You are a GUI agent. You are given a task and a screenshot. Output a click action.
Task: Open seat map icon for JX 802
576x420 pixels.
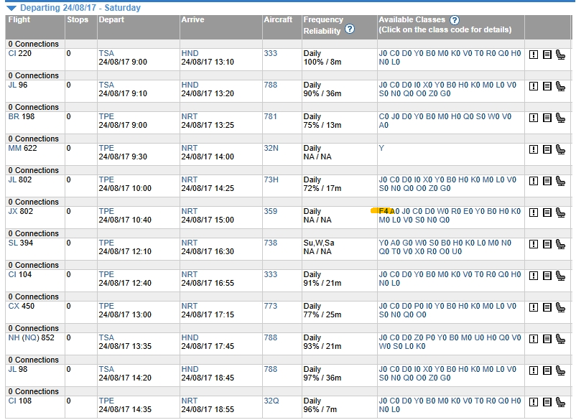click(x=561, y=213)
